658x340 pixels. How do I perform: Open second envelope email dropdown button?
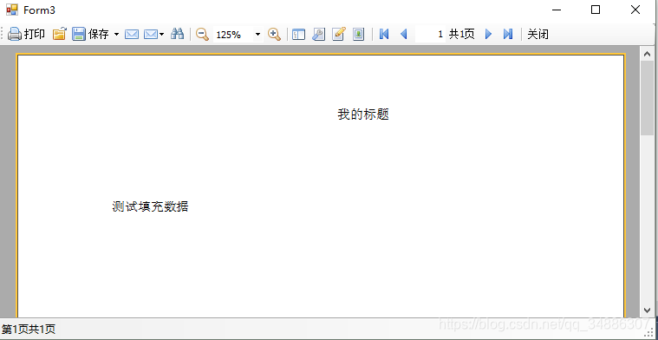point(153,34)
